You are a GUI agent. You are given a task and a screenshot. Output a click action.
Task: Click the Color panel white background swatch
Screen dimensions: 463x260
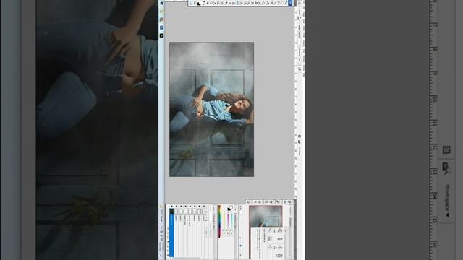pyautogui.click(x=231, y=207)
